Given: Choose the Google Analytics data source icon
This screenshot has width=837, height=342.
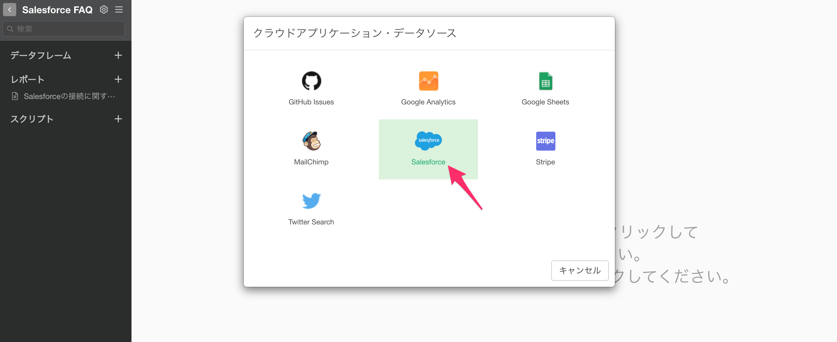Looking at the screenshot, I should coord(428,81).
